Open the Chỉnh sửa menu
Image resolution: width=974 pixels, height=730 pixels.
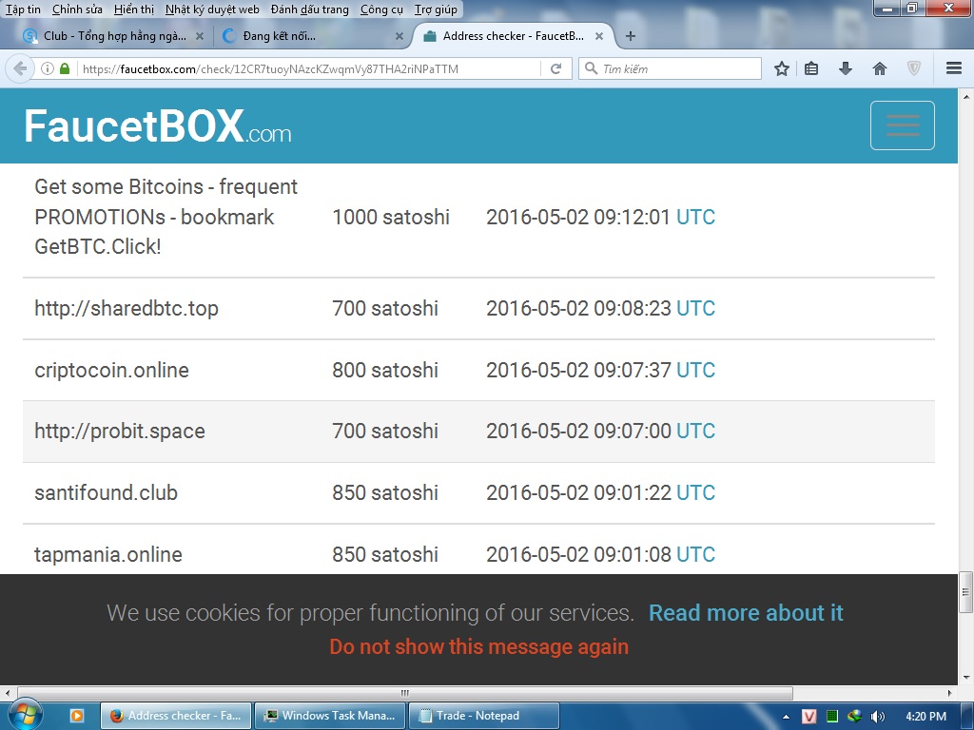pyautogui.click(x=77, y=10)
